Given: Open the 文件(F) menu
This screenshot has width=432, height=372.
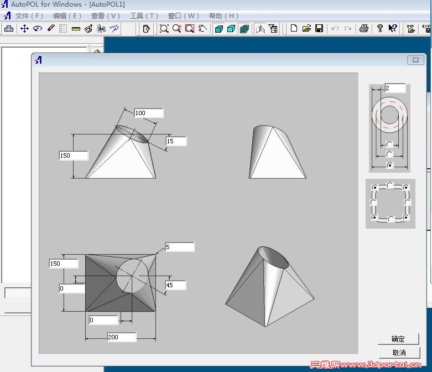Looking at the screenshot, I should click(x=29, y=16).
